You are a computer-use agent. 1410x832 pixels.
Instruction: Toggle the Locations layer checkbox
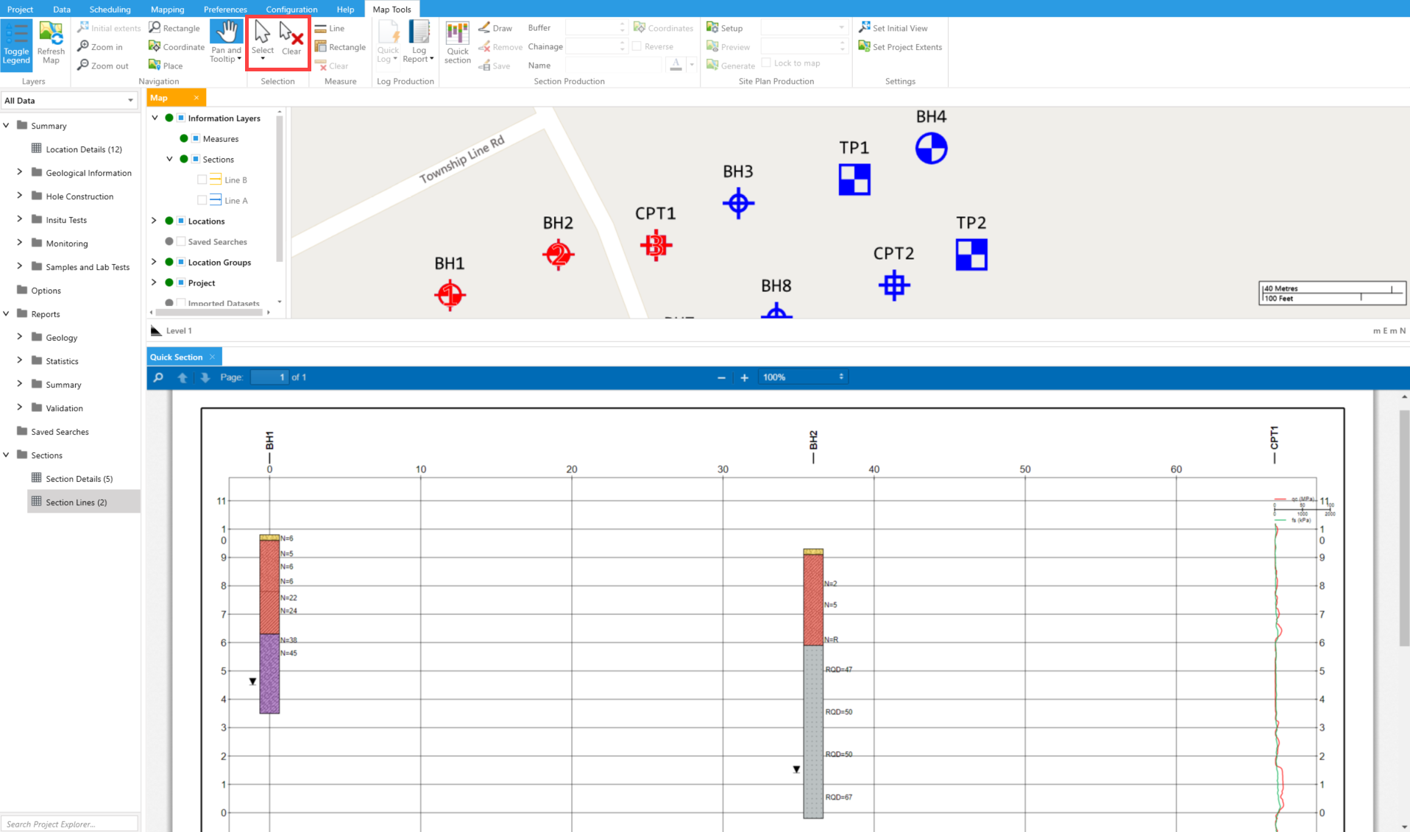181,221
